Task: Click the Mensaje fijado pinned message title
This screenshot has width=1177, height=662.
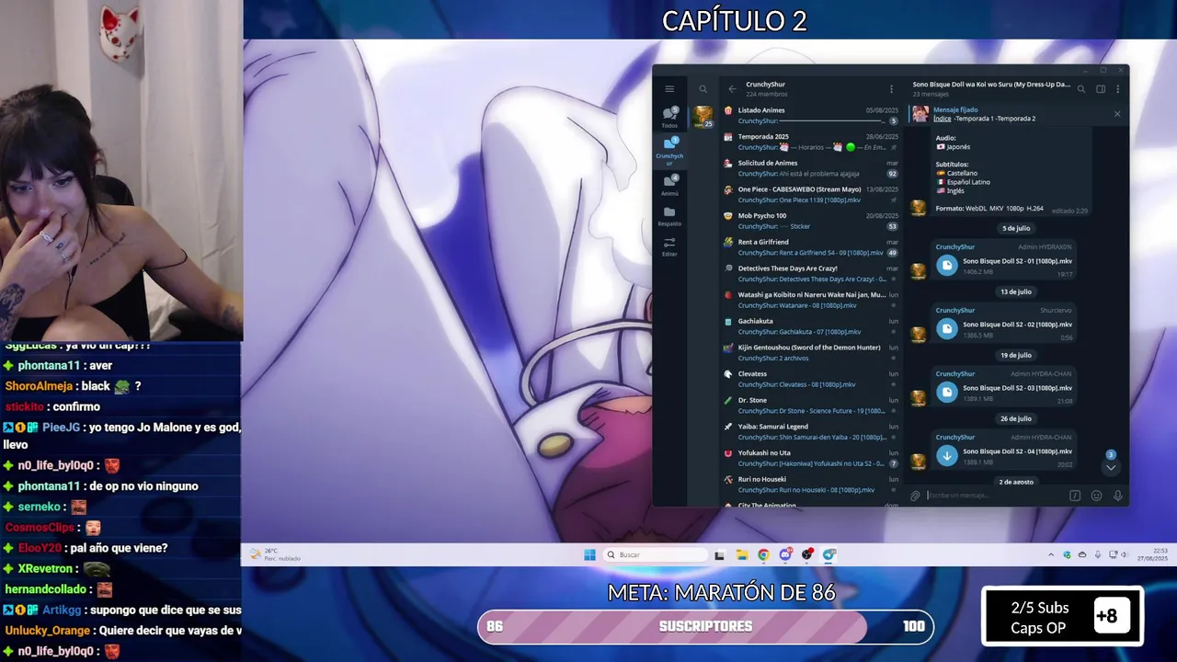Action: tap(955, 109)
